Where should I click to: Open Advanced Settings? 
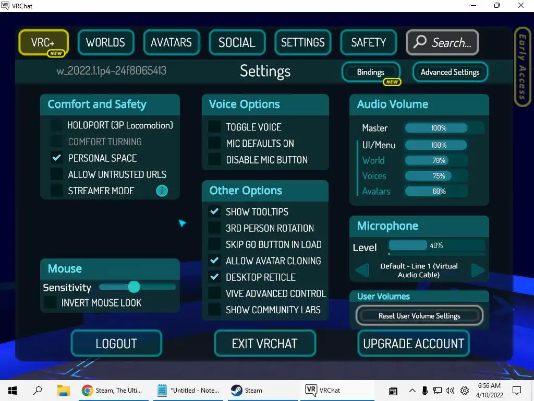(x=450, y=72)
